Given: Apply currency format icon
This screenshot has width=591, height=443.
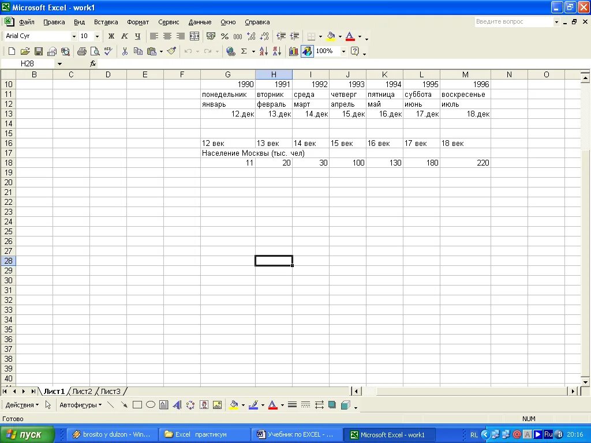Looking at the screenshot, I should (x=211, y=36).
